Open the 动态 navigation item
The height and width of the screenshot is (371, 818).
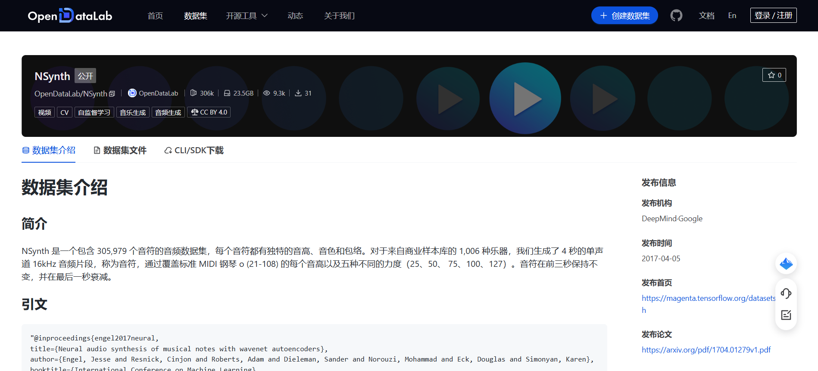click(x=295, y=15)
